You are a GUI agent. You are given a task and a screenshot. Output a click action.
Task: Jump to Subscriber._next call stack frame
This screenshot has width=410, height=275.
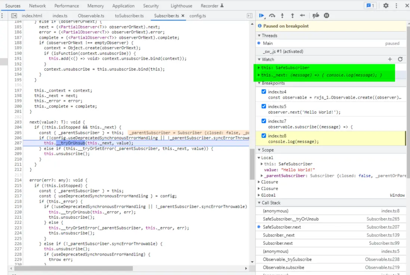click(x=279, y=235)
